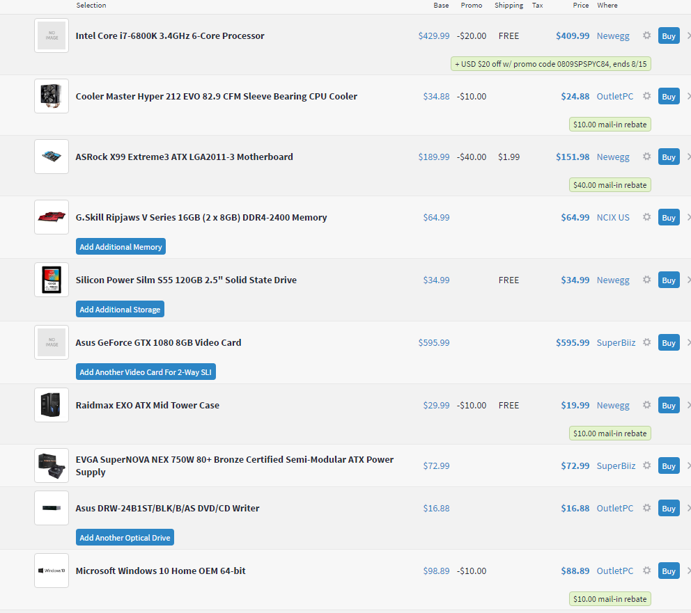The width and height of the screenshot is (691, 613).
Task: Click OutletPC merchant link for Cooler Master cooler
Action: 615,96
